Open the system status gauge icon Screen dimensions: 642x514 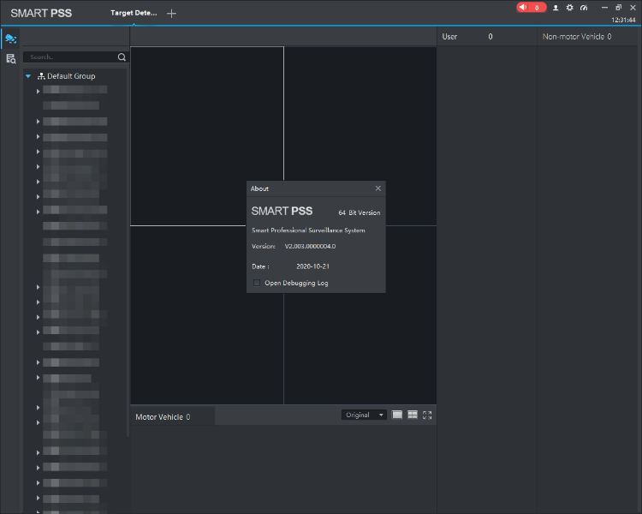click(584, 8)
